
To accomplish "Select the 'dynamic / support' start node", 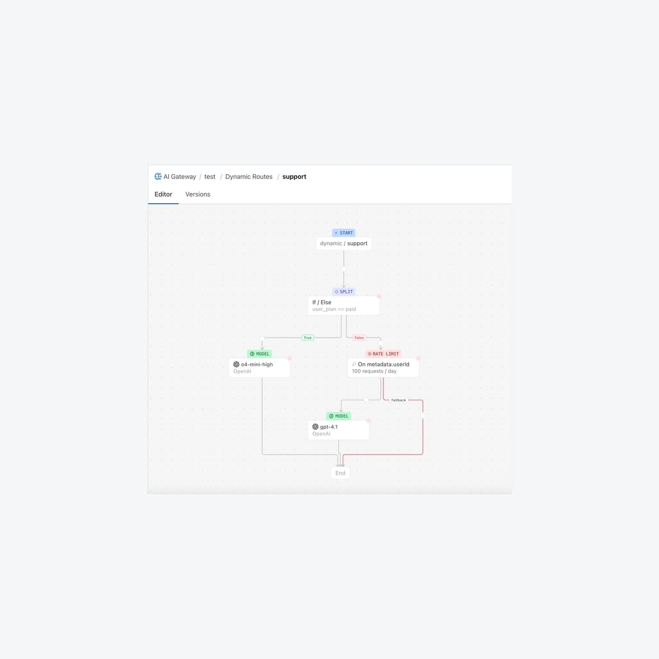I will 344,243.
